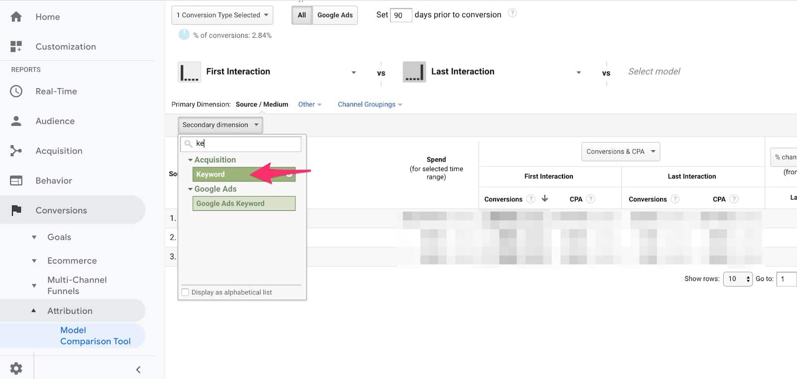Collapse sidebar with the left chevron
Image resolution: width=797 pixels, height=379 pixels.
(138, 370)
